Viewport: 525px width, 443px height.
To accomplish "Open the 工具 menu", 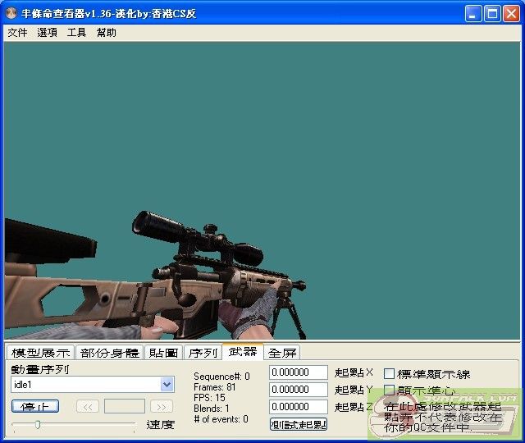I will pyautogui.click(x=76, y=33).
